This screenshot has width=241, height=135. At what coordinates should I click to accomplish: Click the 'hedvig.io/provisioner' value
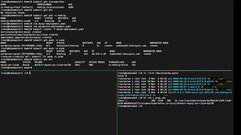[x=51, y=7]
